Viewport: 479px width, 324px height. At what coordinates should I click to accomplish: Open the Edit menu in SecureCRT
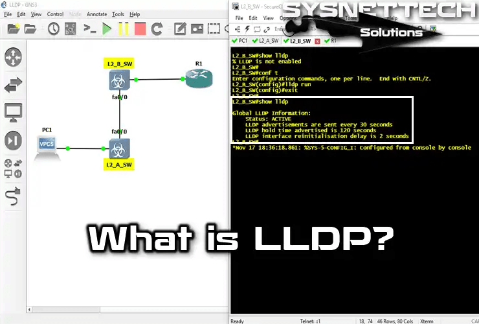pyautogui.click(x=253, y=18)
